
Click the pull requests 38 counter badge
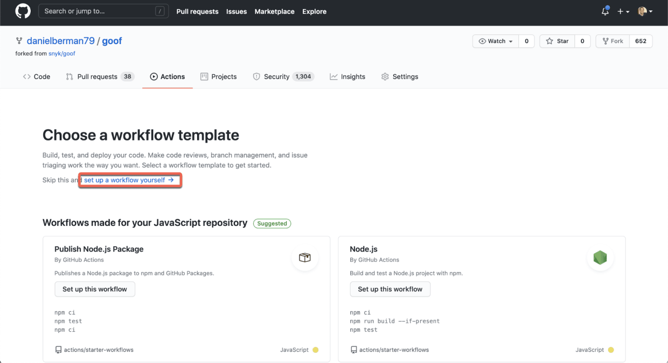pos(128,77)
